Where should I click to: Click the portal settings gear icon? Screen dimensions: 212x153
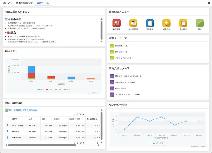coord(209,3)
